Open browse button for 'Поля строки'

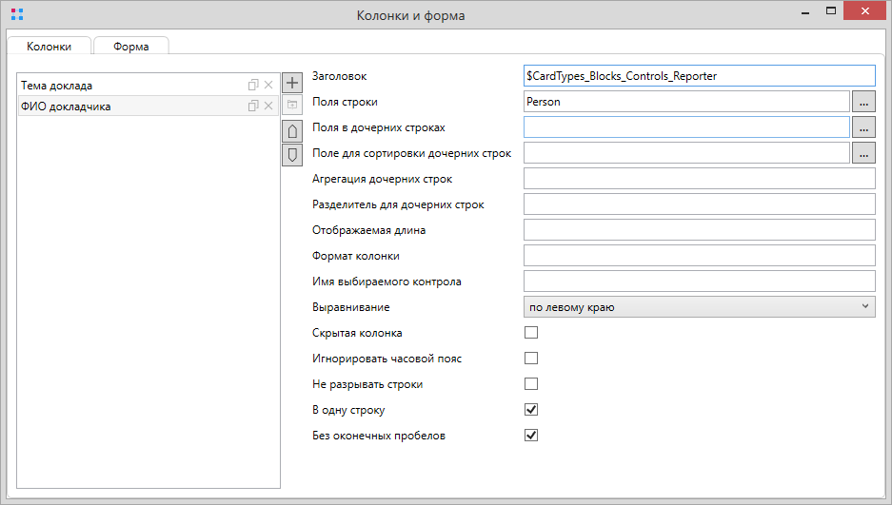click(x=863, y=101)
